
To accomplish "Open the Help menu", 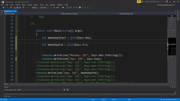I will tap(66, 5).
